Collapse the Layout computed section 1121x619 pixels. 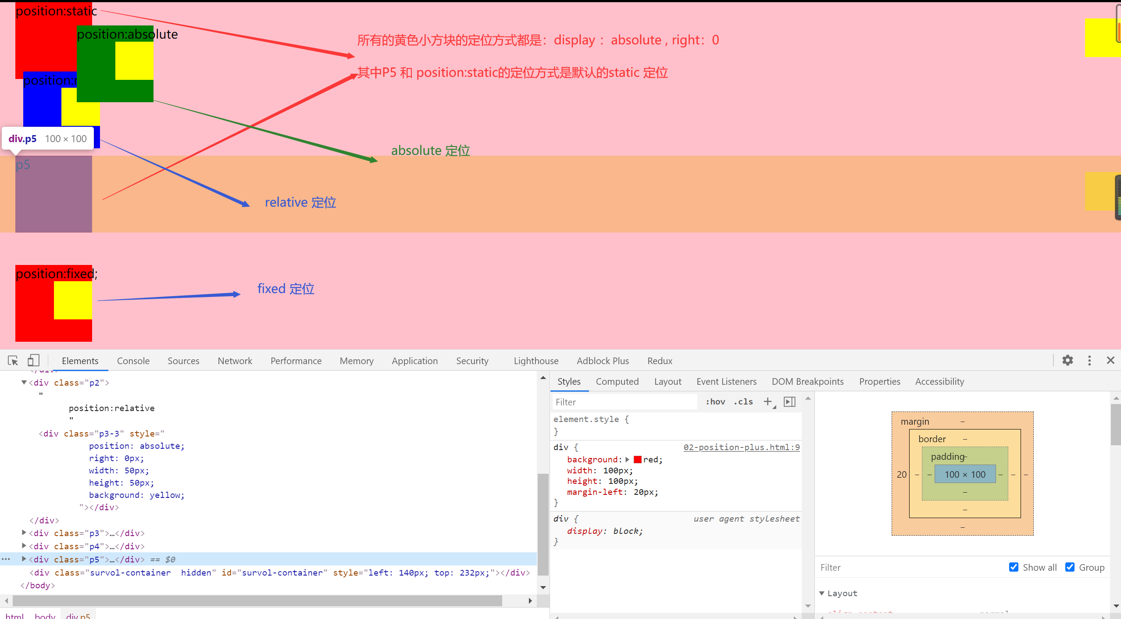pyautogui.click(x=822, y=593)
